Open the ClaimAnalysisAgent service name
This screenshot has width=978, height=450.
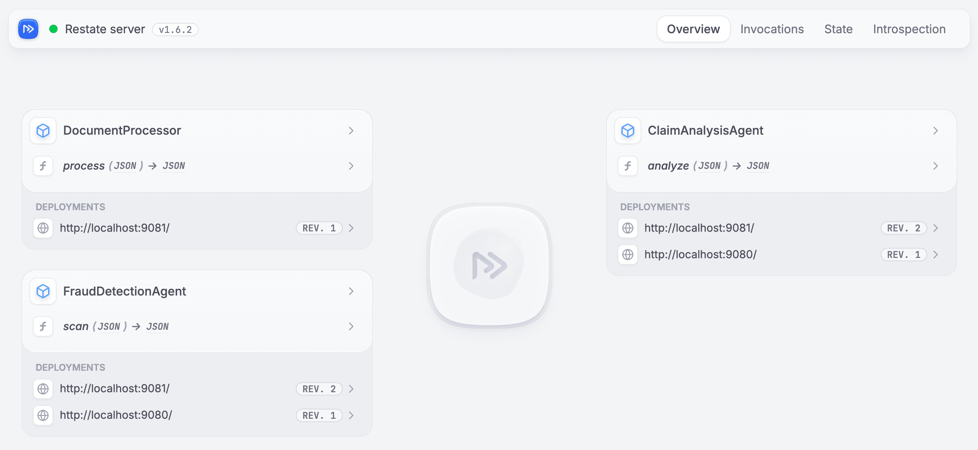click(705, 131)
